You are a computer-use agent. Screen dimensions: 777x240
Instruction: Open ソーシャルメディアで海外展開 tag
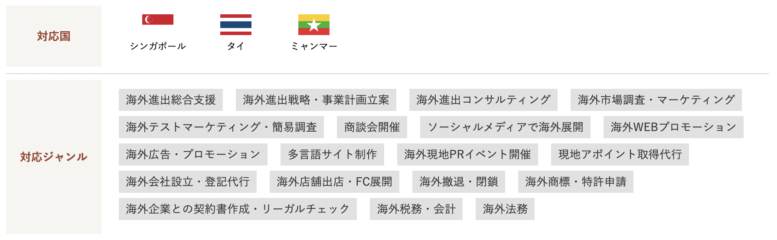(506, 127)
